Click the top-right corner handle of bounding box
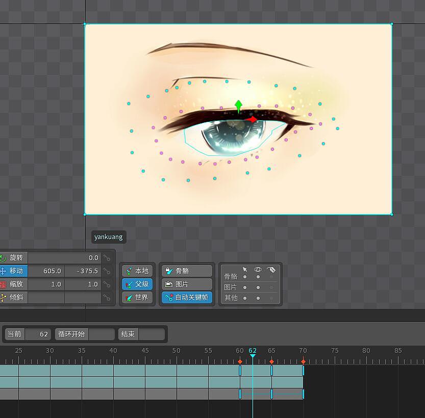 point(392,24)
